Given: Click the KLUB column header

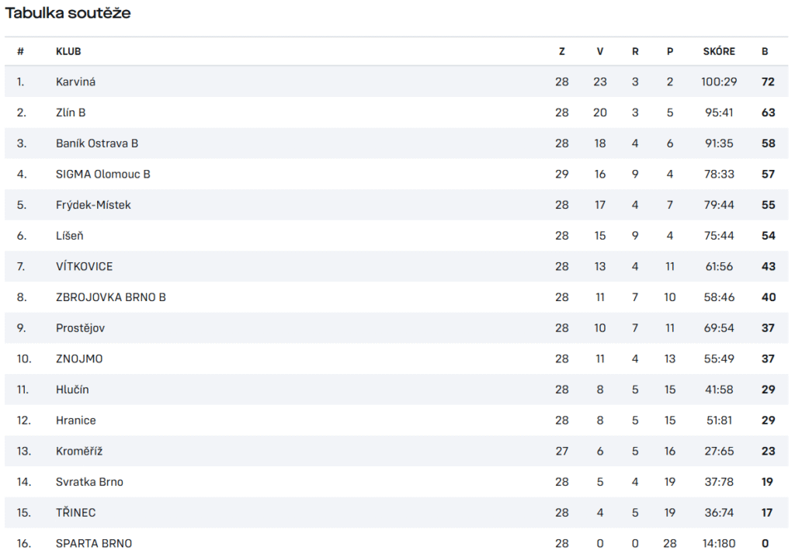Looking at the screenshot, I should (x=68, y=51).
